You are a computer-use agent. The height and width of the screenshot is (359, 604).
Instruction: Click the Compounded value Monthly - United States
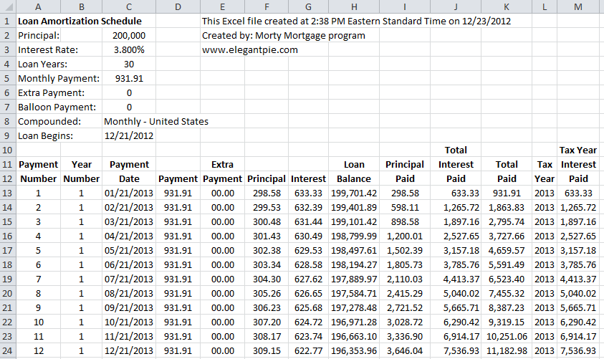[156, 121]
